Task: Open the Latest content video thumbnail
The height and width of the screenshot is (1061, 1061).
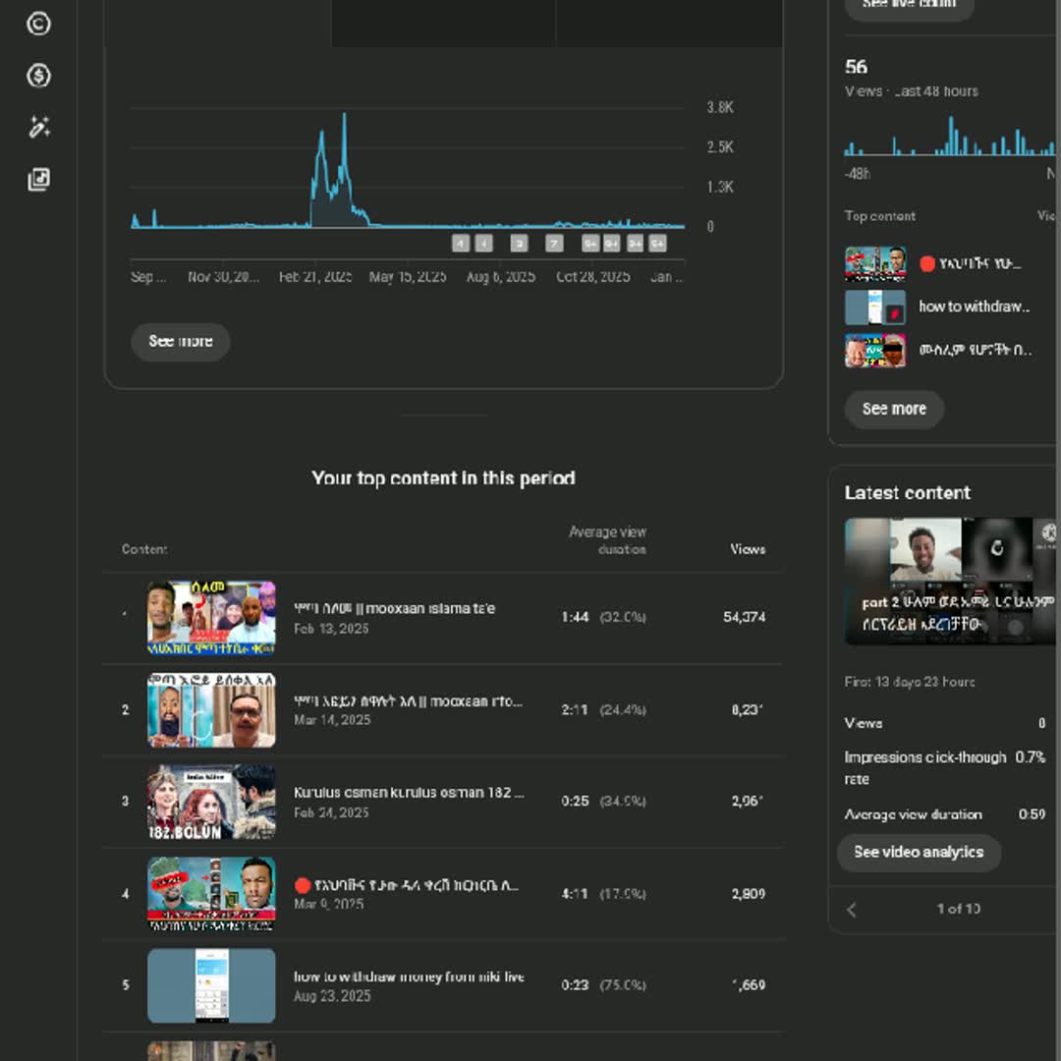Action: click(950, 582)
